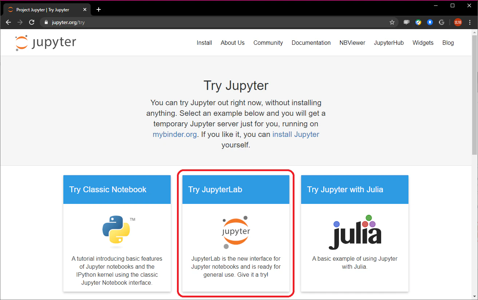The width and height of the screenshot is (478, 300).
Task: Go to the Community page
Action: pyautogui.click(x=268, y=43)
